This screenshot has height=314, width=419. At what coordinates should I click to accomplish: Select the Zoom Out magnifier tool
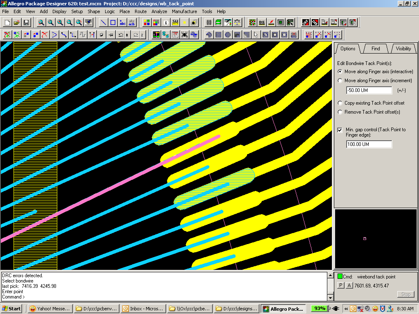[x=70, y=22]
